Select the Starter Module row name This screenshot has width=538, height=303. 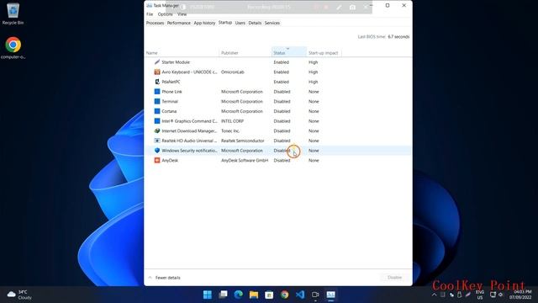tap(176, 62)
